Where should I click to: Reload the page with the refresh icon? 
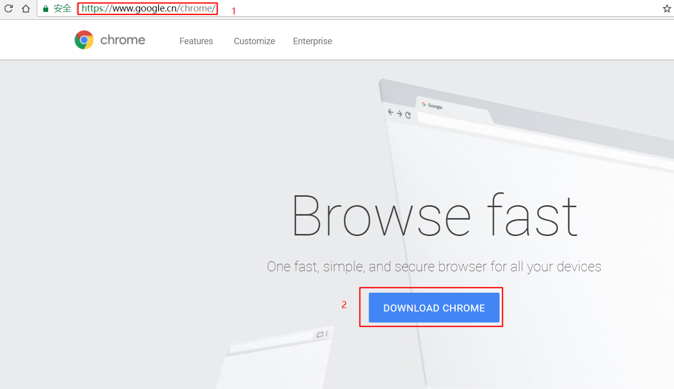[x=8, y=8]
